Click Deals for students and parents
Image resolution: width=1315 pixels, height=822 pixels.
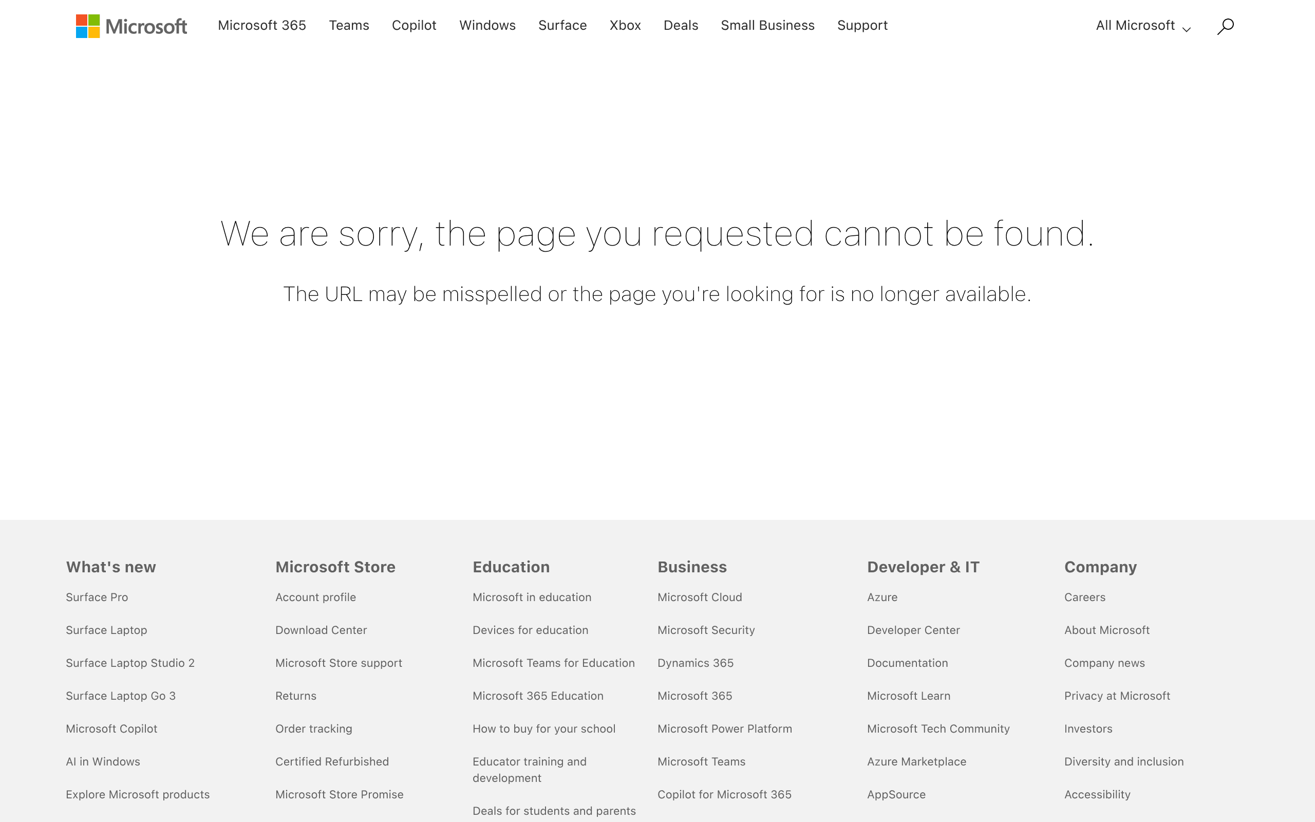click(x=554, y=811)
